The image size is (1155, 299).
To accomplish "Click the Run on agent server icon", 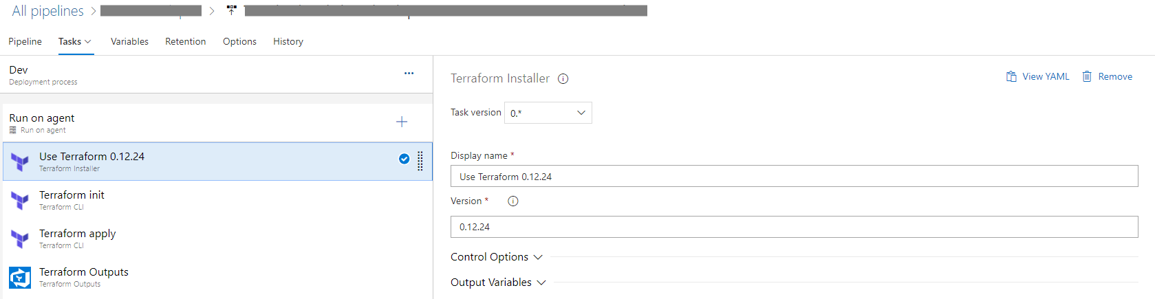I will click(12, 130).
